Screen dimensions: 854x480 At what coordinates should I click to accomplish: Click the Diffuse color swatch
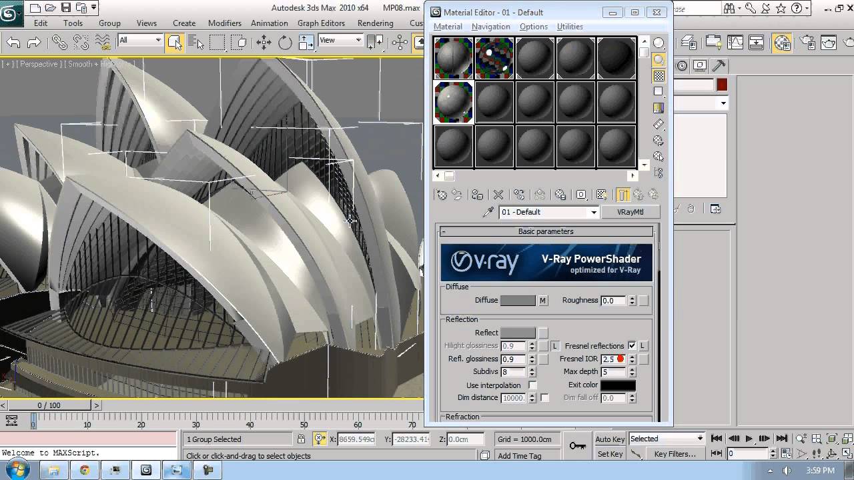[x=518, y=301]
